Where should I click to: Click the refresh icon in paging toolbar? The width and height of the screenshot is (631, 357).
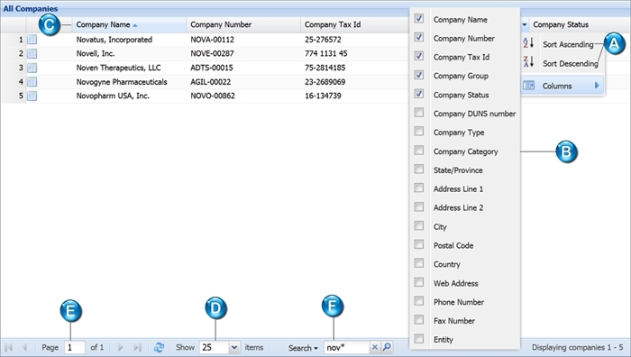coord(159,347)
